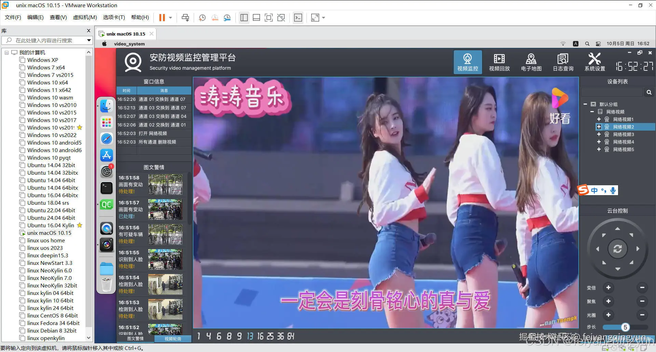Open the 电子地图 map module

tap(531, 62)
